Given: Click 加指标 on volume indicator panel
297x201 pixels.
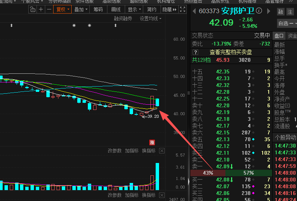Looking at the screenshot, I should 132,151.
